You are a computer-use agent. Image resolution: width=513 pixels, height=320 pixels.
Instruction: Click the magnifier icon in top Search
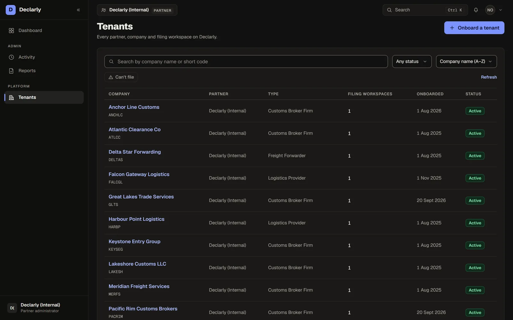coord(389,10)
